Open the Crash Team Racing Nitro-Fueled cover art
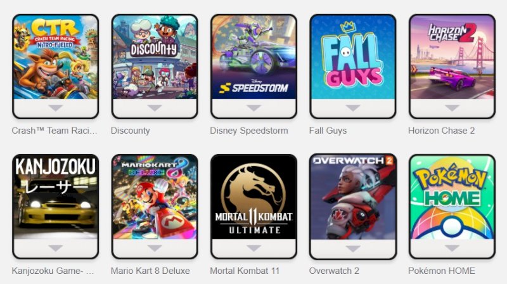Image resolution: width=507 pixels, height=284 pixels. point(56,57)
